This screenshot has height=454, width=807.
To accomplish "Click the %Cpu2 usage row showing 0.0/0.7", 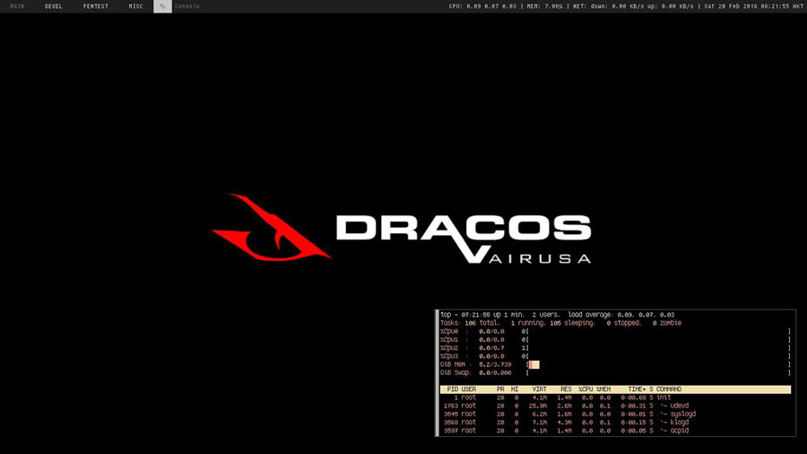I will 615,348.
